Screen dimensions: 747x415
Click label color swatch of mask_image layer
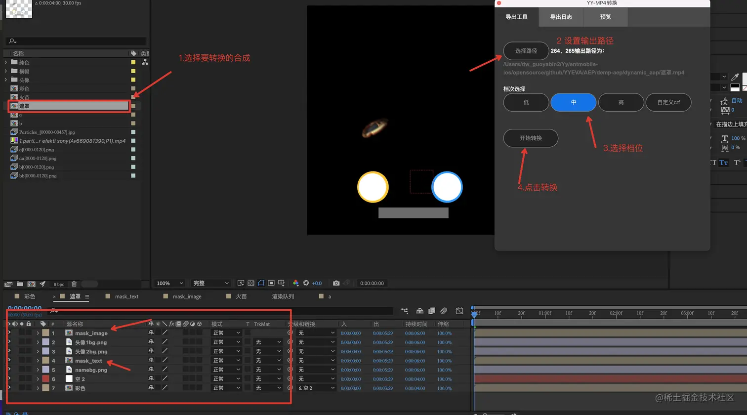45,333
